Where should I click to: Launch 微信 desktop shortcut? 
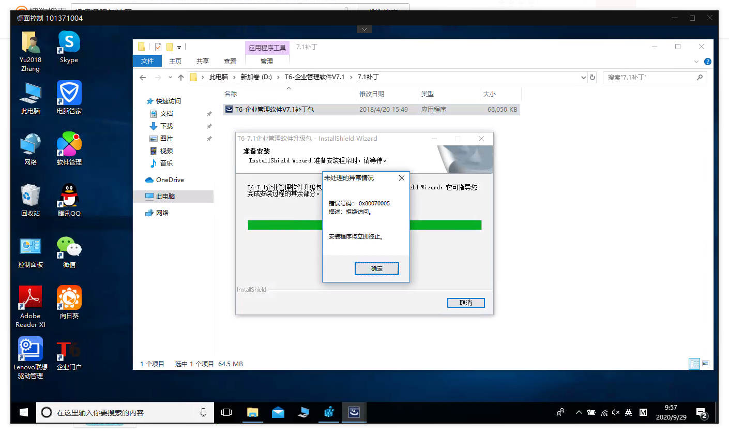pyautogui.click(x=69, y=251)
